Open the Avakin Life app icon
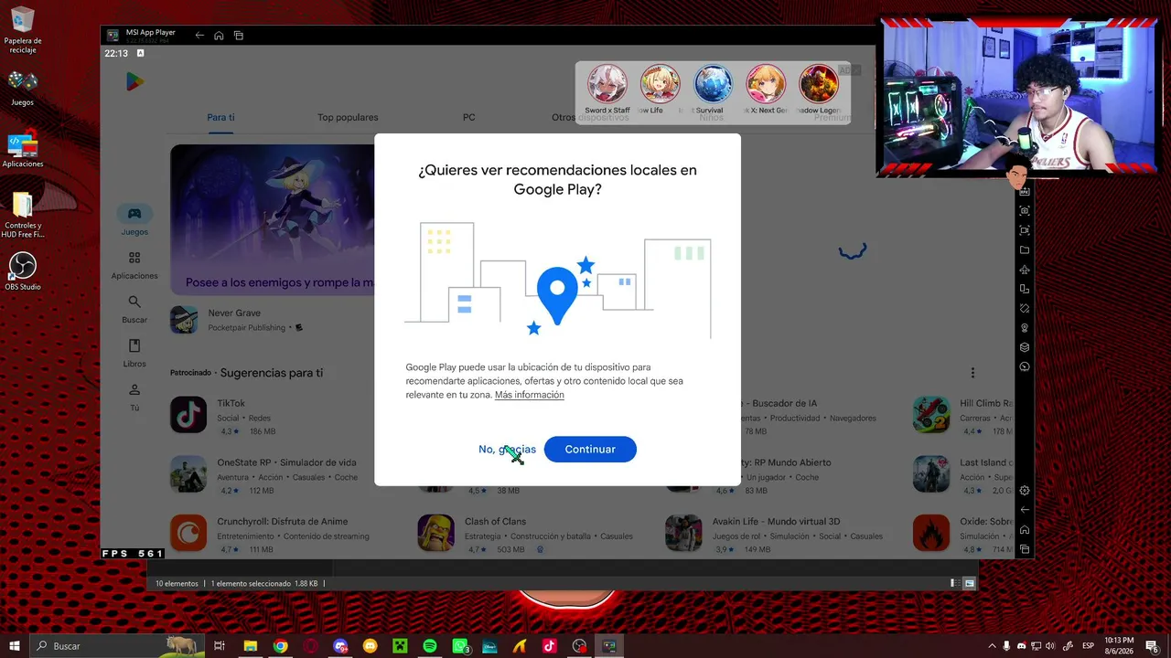 click(683, 534)
